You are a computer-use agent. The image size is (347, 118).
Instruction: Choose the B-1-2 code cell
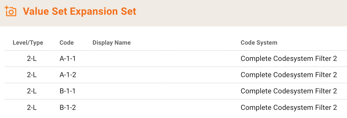tap(68, 108)
